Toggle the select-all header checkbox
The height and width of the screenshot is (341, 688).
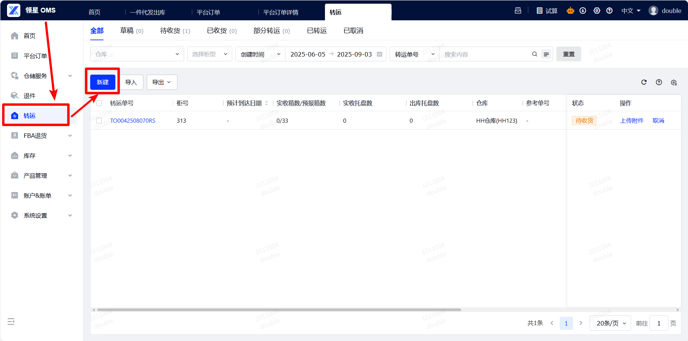click(x=99, y=103)
